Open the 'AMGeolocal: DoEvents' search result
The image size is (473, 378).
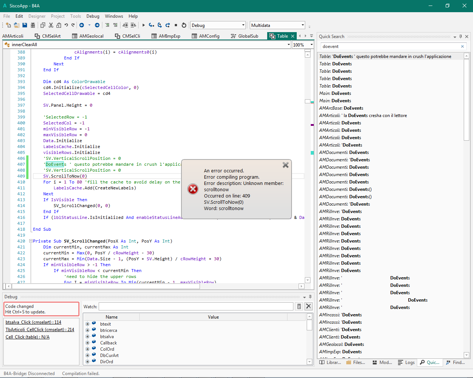click(x=341, y=344)
